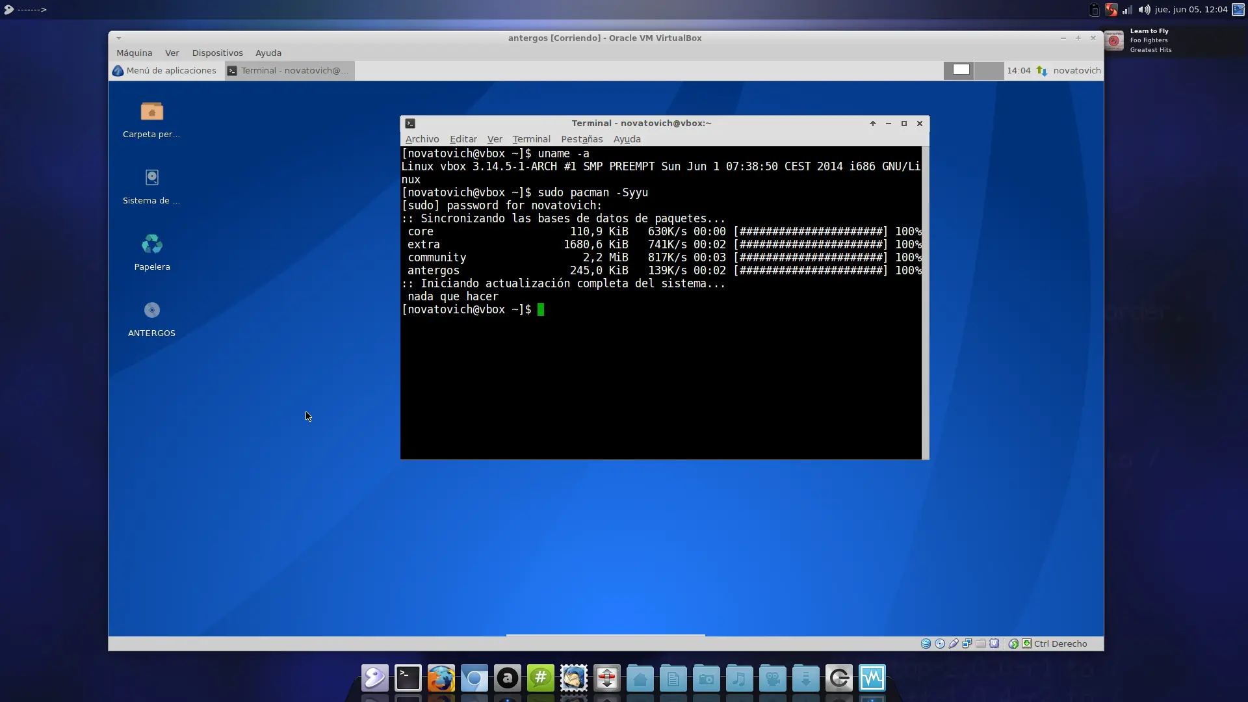Open host network signal indicator
1248x702 pixels.
pos(1128,10)
